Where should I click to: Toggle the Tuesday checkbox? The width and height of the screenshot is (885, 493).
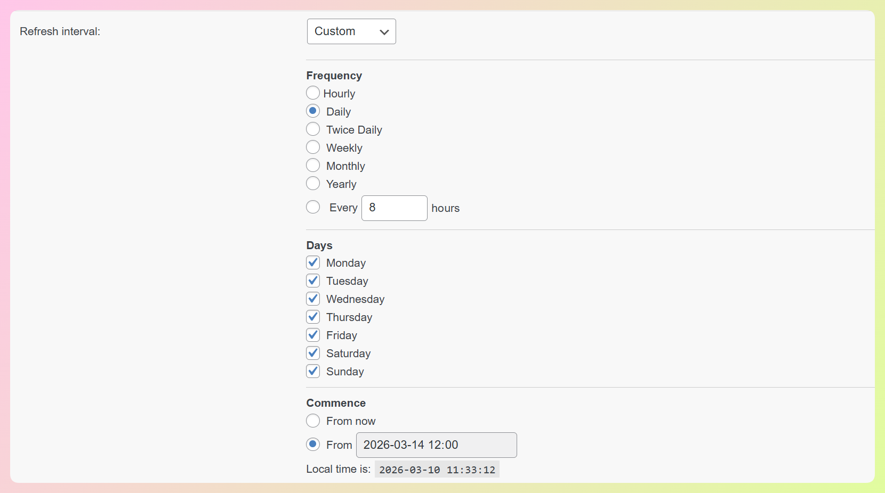(x=313, y=281)
